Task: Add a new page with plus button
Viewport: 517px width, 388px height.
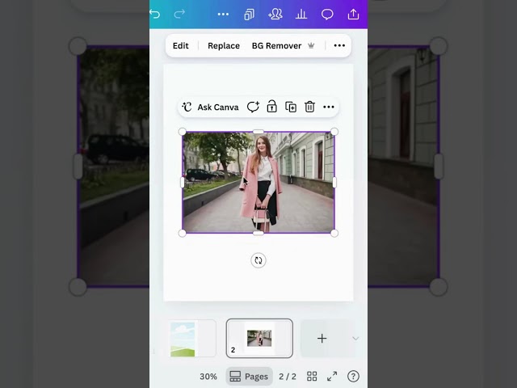Action: 322,338
